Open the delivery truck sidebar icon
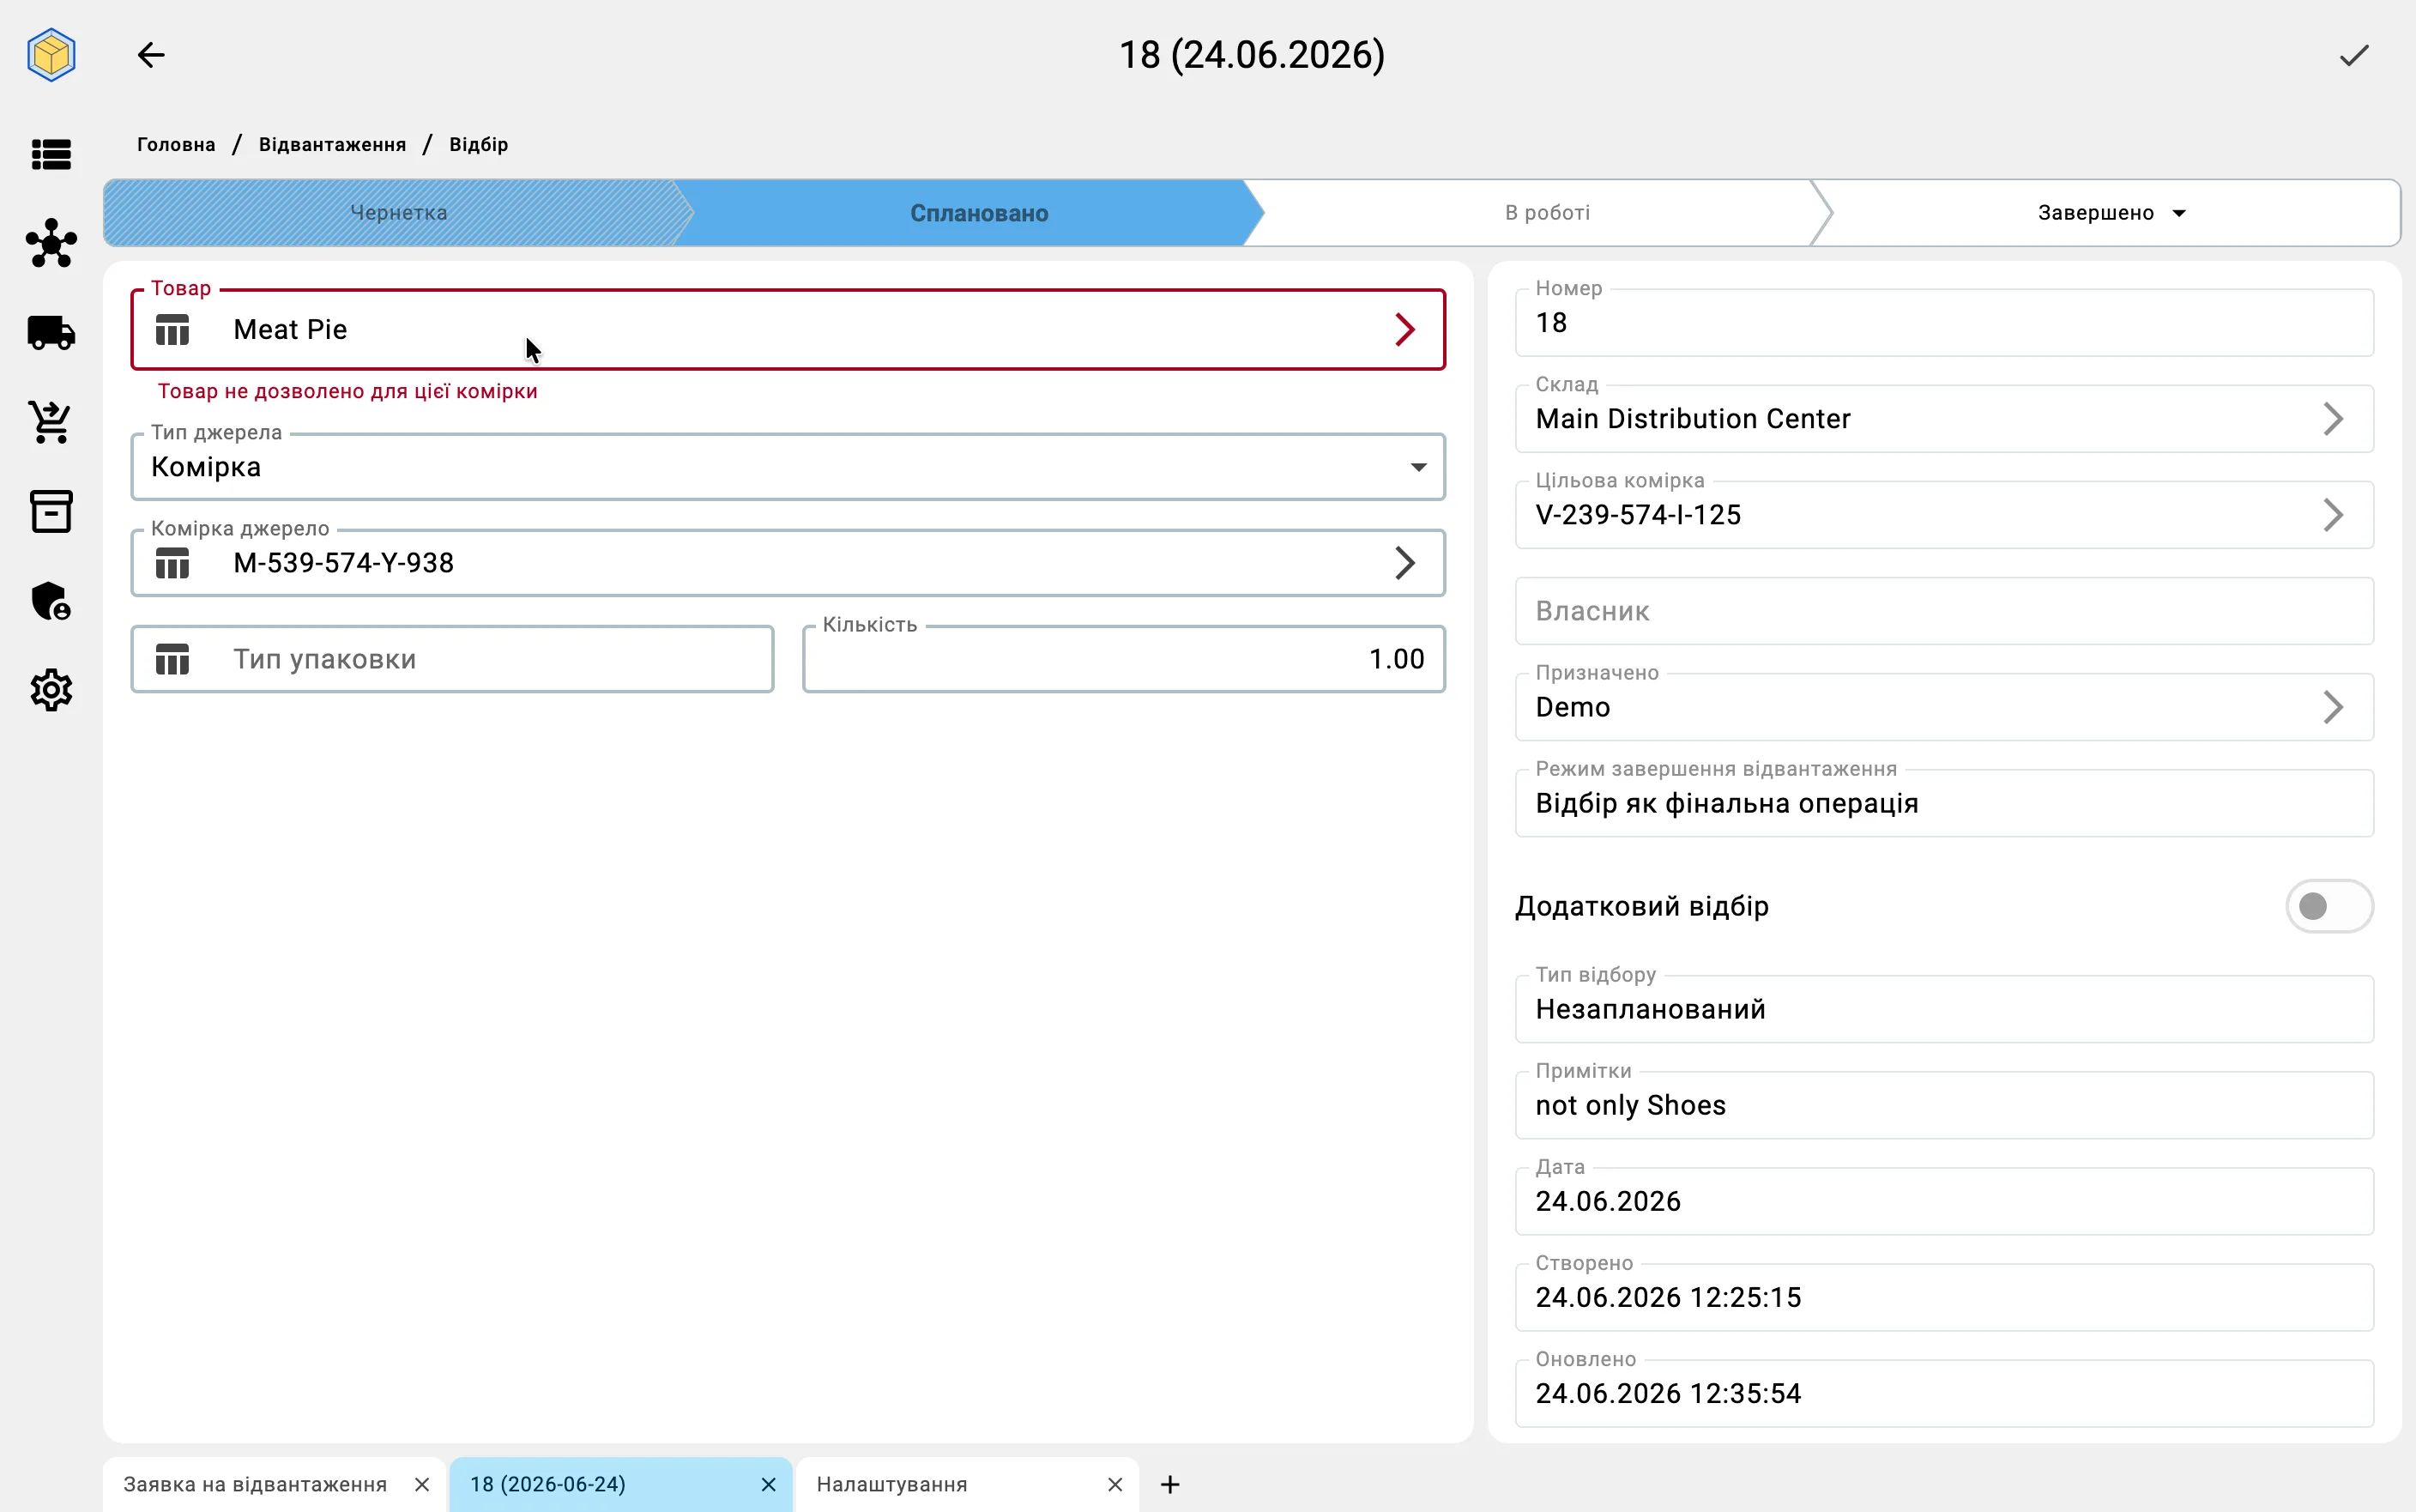The width and height of the screenshot is (2416, 1512). (x=51, y=332)
